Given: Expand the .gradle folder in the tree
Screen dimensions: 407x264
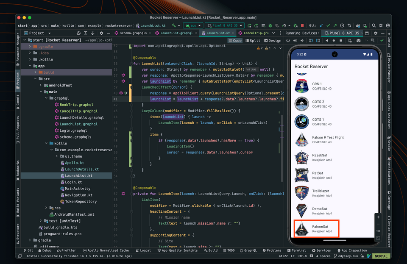Looking at the screenshot, I should (x=30, y=47).
